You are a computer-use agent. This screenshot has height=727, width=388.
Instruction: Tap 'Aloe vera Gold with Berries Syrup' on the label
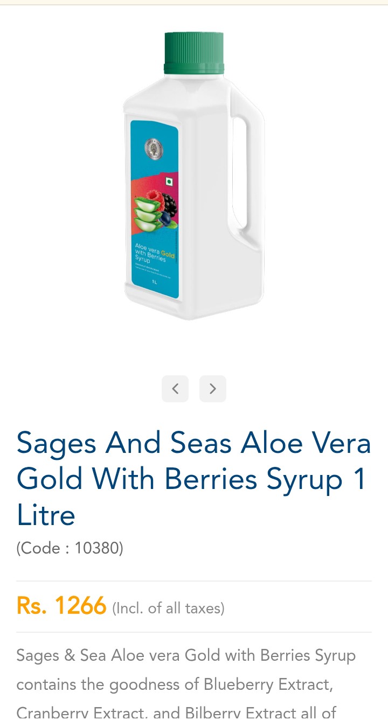[155, 253]
